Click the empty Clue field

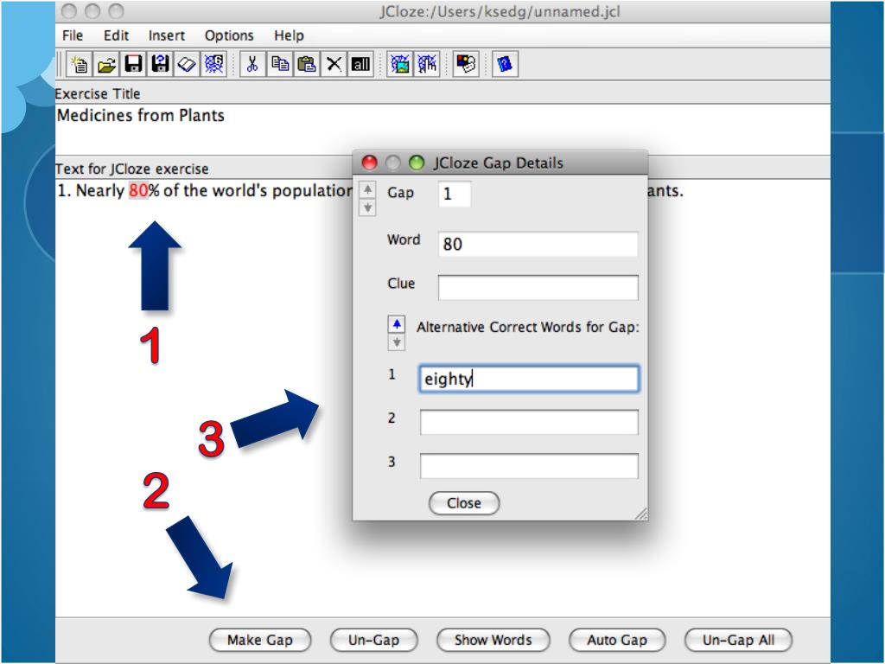(538, 287)
